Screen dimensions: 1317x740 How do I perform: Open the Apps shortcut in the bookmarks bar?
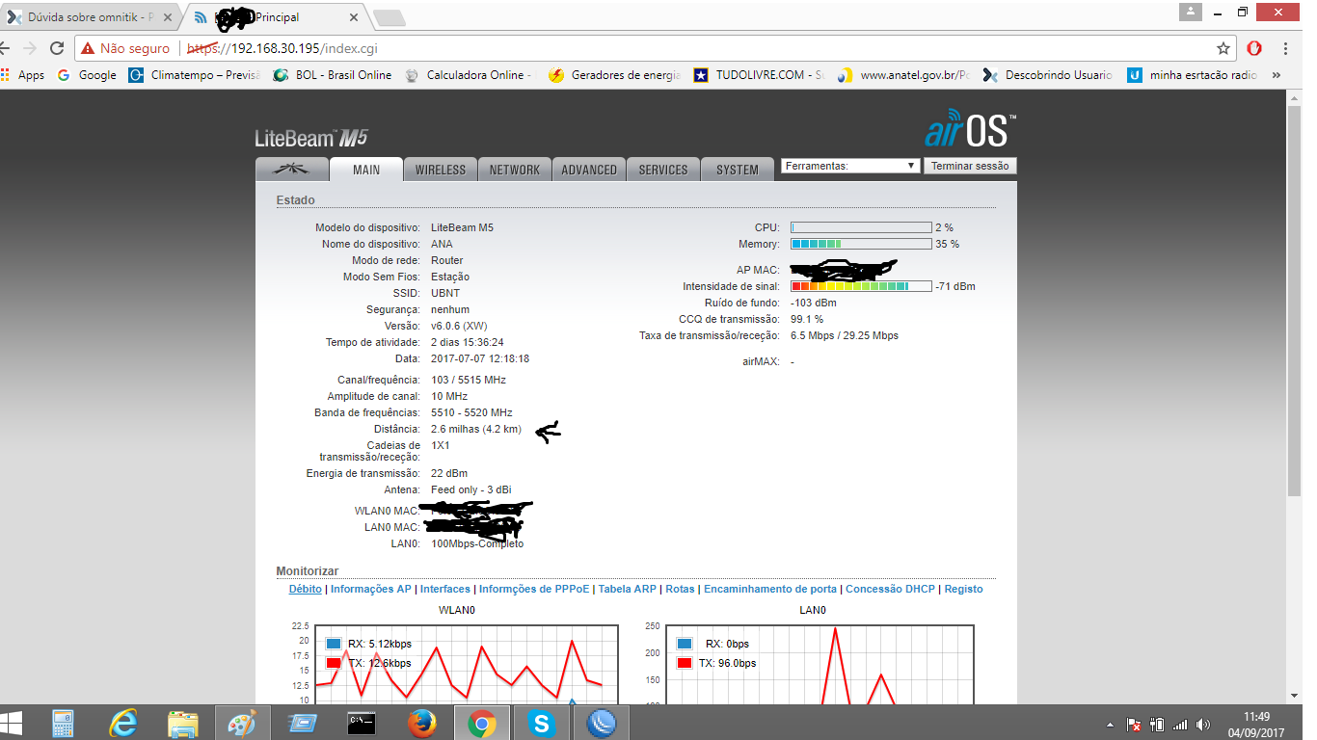(23, 74)
